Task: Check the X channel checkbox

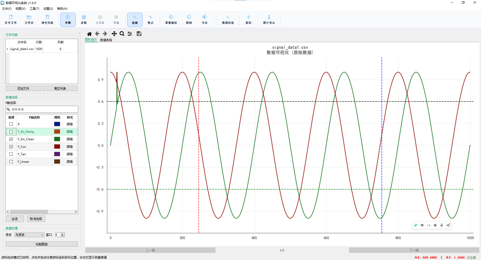Action: click(11, 124)
